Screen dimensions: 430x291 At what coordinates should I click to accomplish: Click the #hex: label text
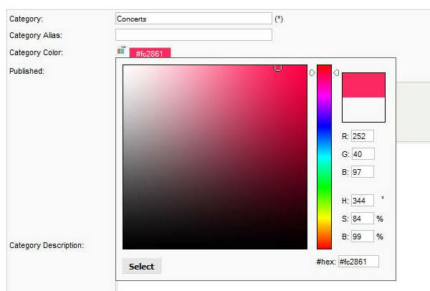(x=326, y=262)
